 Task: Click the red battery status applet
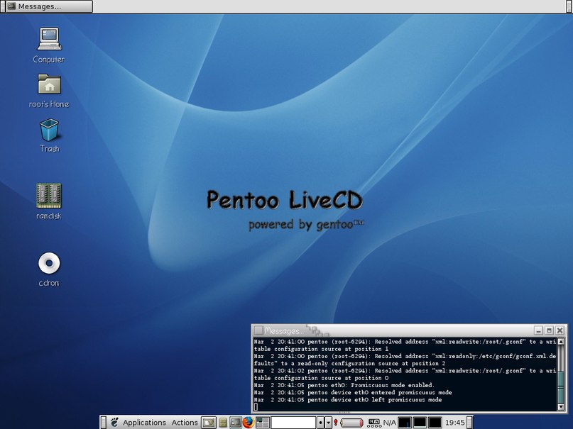click(351, 423)
